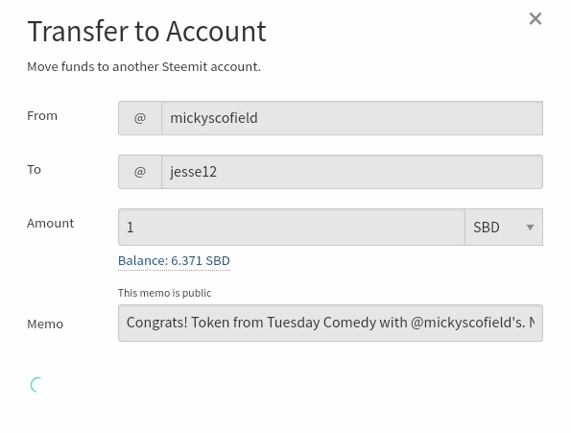Close the Transfer to Account dialog
Viewport: 571px width, 433px height.
pos(535,19)
